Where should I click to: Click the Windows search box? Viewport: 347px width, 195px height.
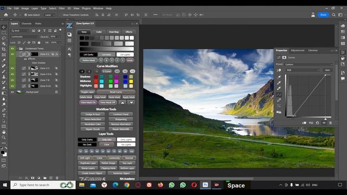coord(43,185)
